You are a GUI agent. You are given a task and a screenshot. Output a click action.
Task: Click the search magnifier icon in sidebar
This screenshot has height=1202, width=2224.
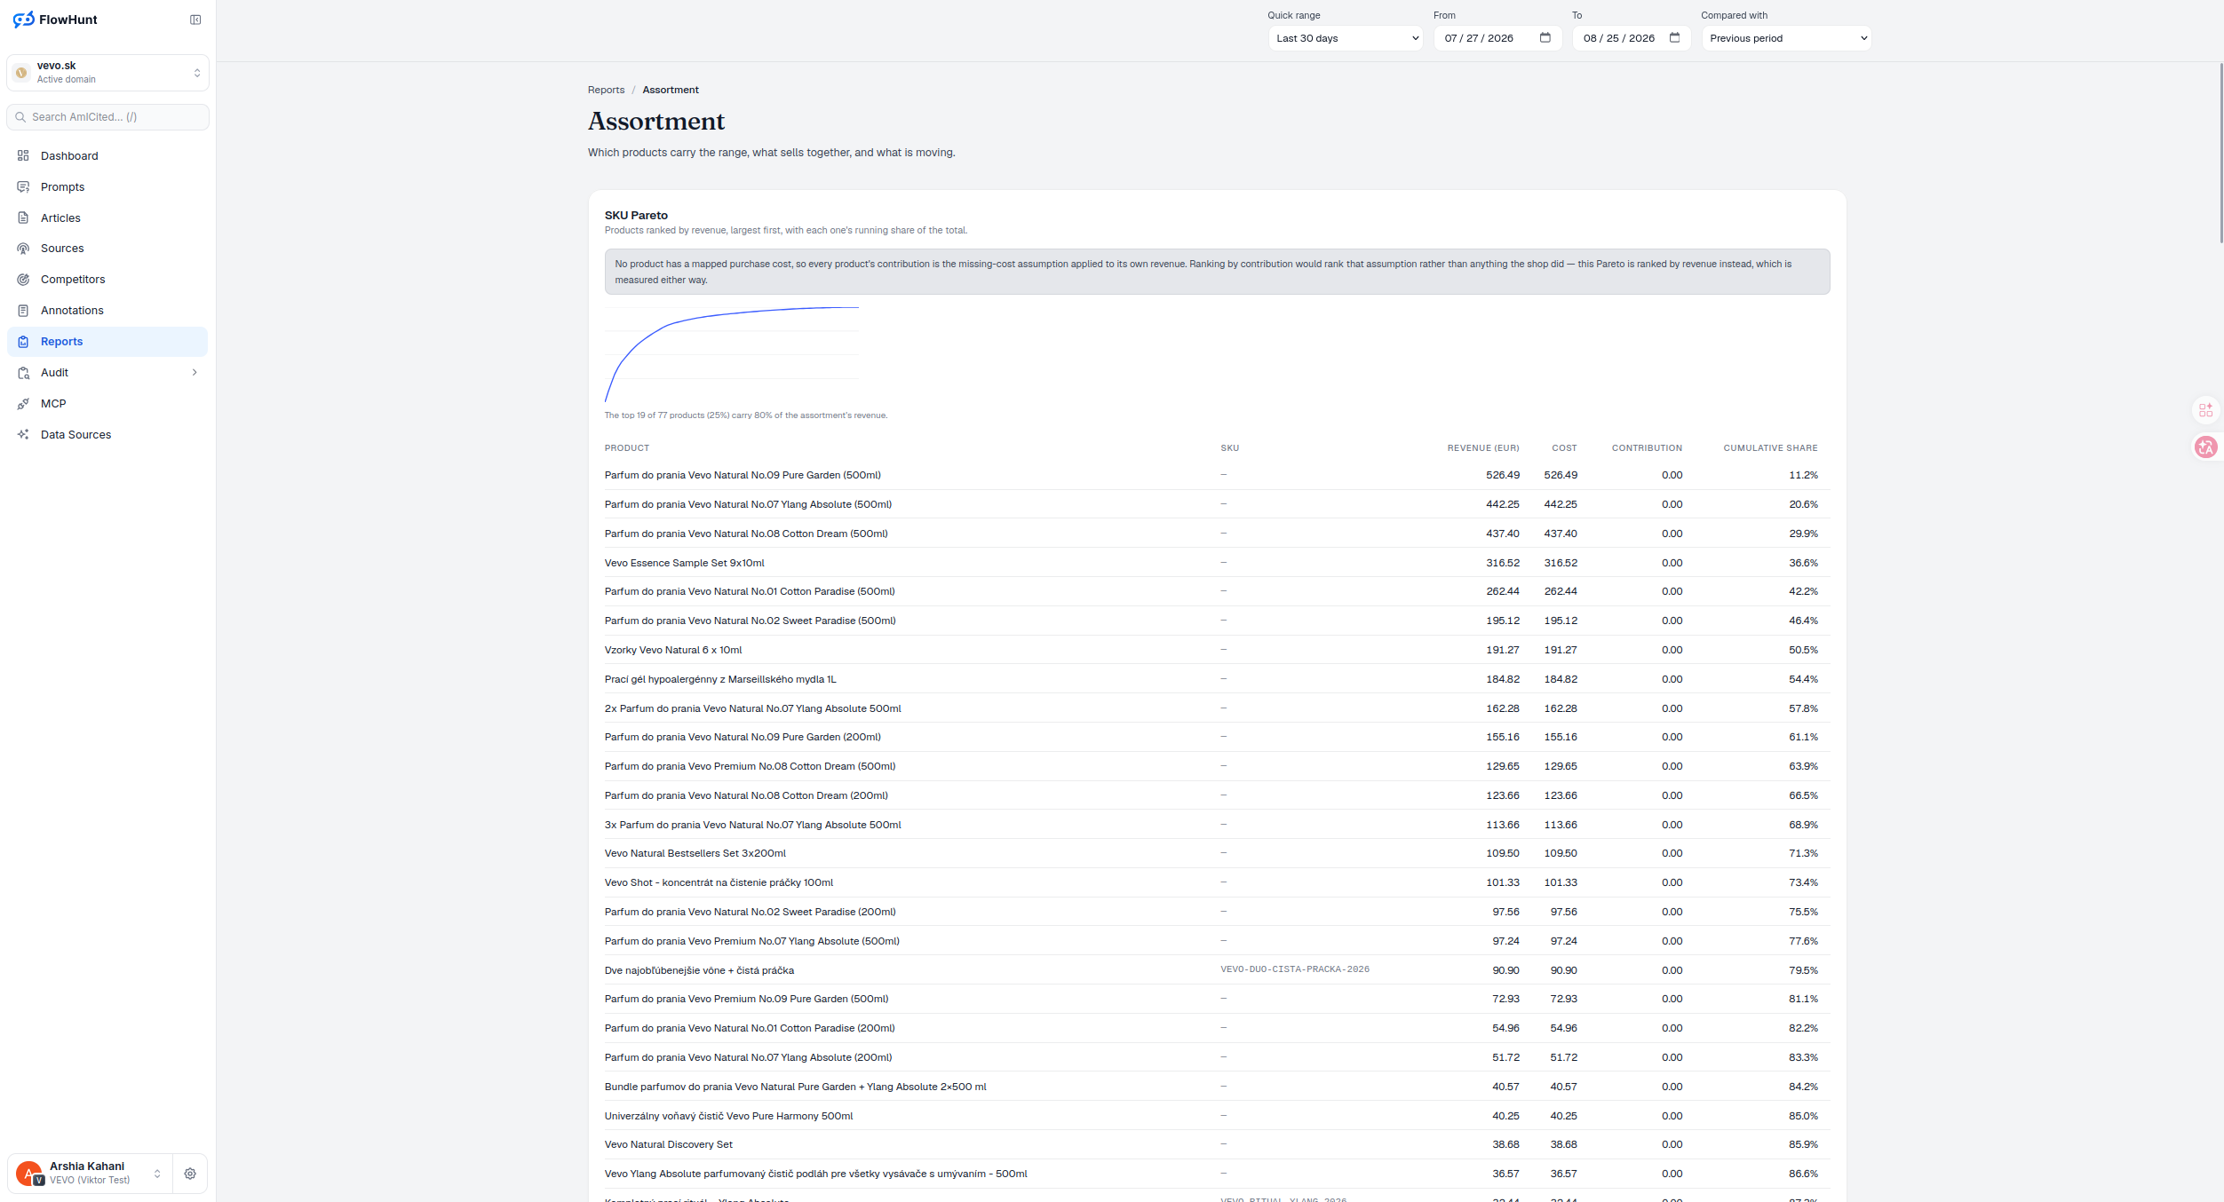coord(20,117)
